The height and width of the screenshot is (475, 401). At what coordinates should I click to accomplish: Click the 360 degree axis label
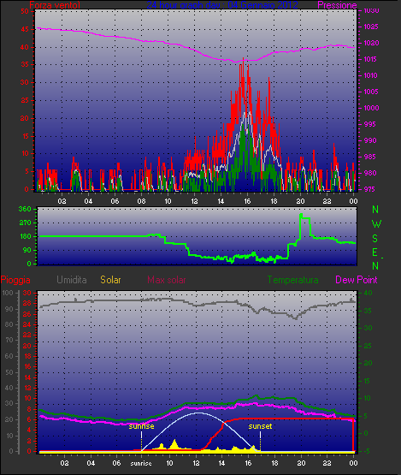[25, 209]
